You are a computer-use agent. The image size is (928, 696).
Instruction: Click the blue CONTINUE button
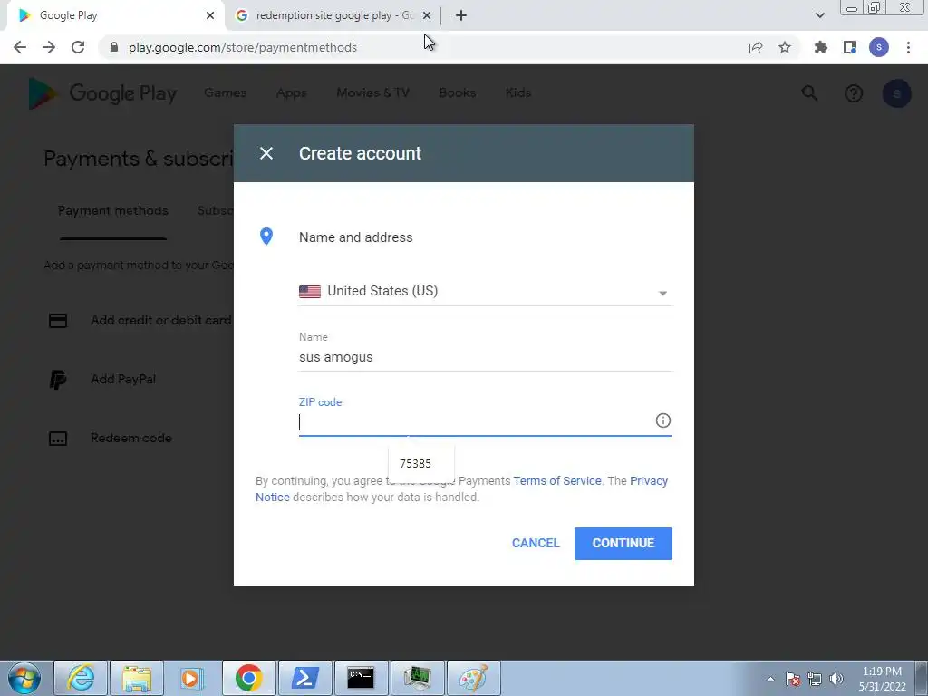click(623, 544)
